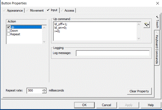The width and height of the screenshot is (162, 110).
Task: Select the Input tab
Action: [x=52, y=10]
